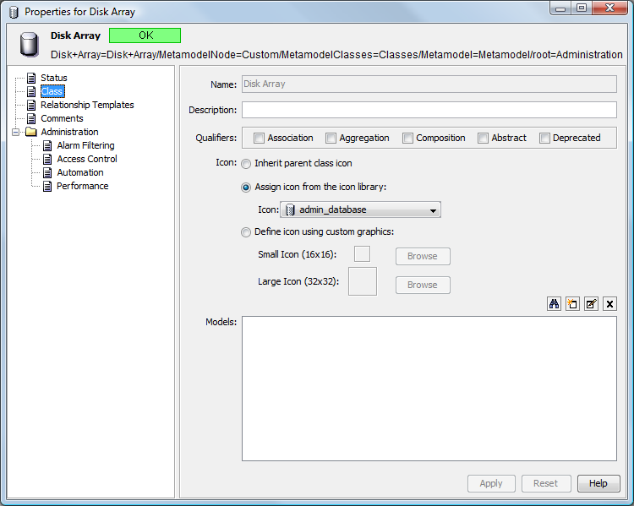Click Browse for Small Icon
This screenshot has height=506, width=634.
(x=423, y=256)
